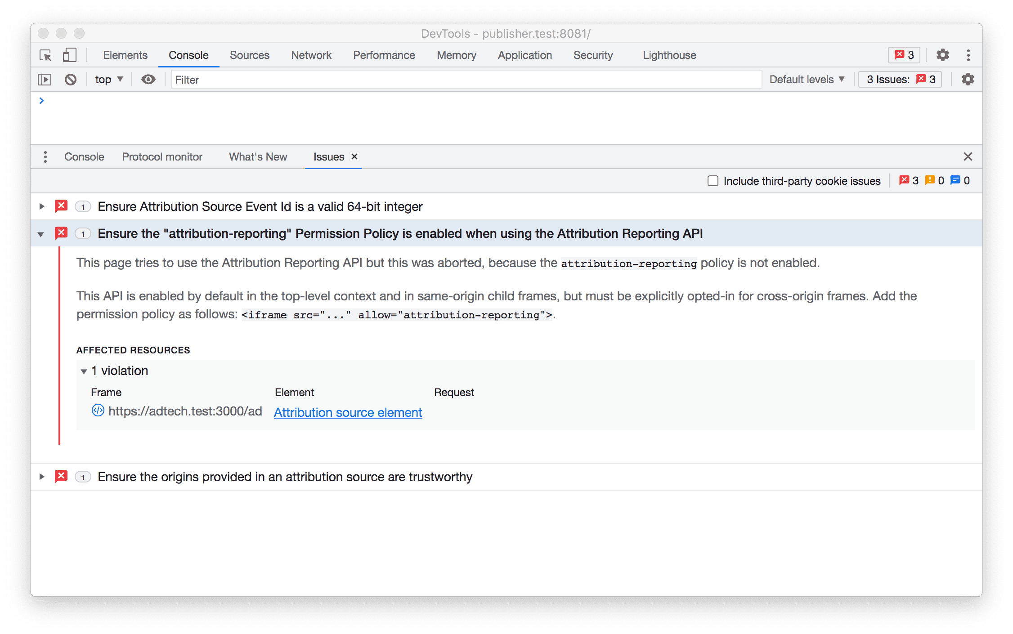Expand the Attribution Source Event Id issue

tap(42, 207)
